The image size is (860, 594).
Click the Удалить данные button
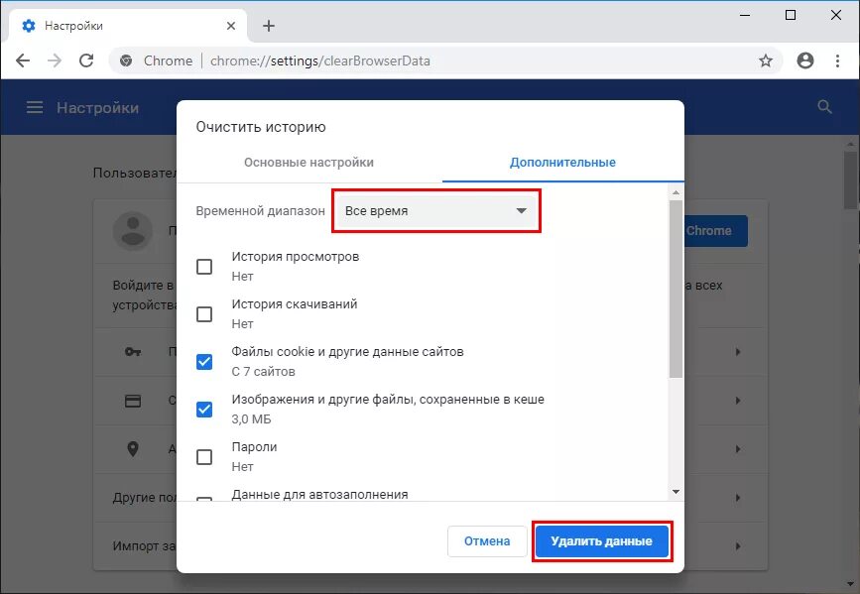[x=602, y=541]
